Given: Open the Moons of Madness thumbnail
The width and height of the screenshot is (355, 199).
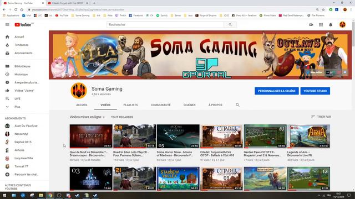Looking at the screenshot, I should click(x=178, y=137).
